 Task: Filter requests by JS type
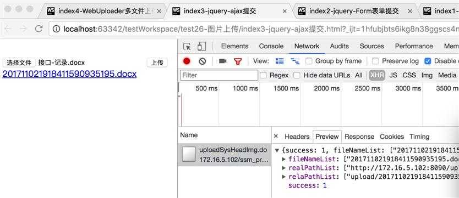pyautogui.click(x=393, y=75)
